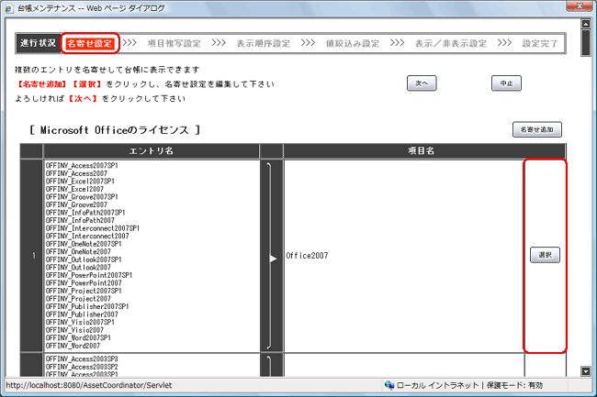
Task: Click the ローカル イントラネット status text
Action: click(437, 385)
